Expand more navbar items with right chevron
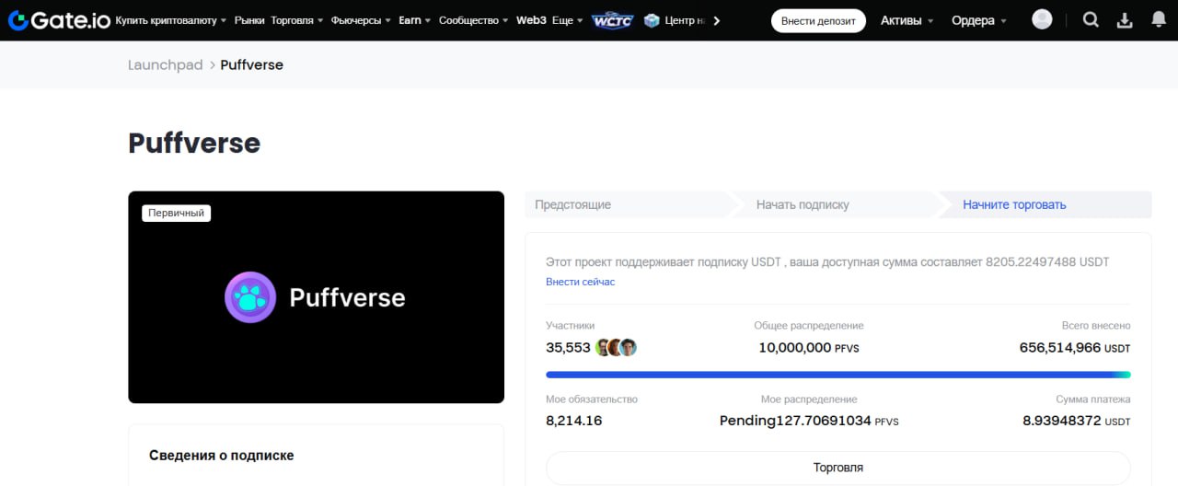The height and width of the screenshot is (486, 1178). [x=717, y=20]
